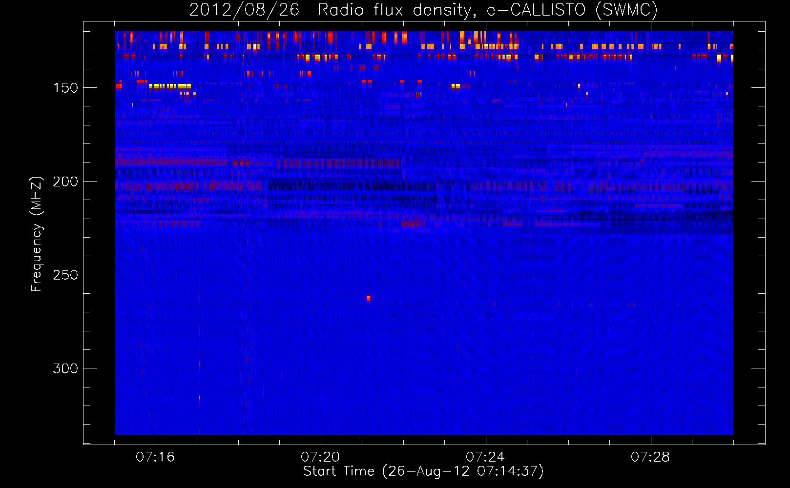Image resolution: width=790 pixels, height=488 pixels.
Task: Click the "Start Time (26-Aug-12 07:14:37)" label
Action: tap(423, 471)
